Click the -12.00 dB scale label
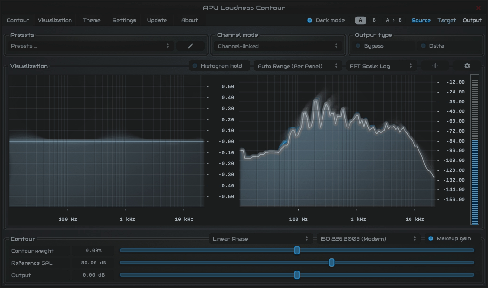 455,82
